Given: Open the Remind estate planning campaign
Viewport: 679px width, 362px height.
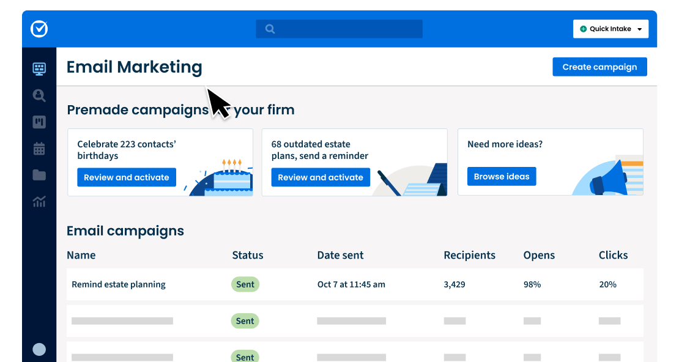Looking at the screenshot, I should [x=119, y=284].
